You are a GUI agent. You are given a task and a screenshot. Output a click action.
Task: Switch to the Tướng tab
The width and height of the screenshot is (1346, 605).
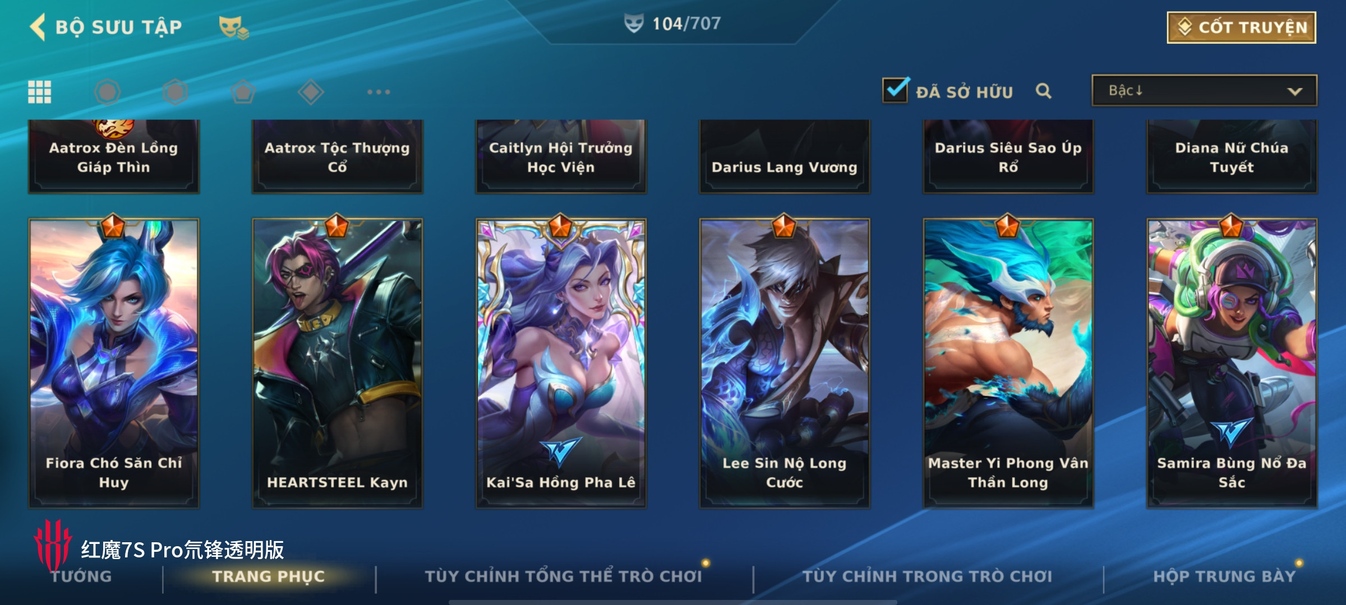click(81, 576)
